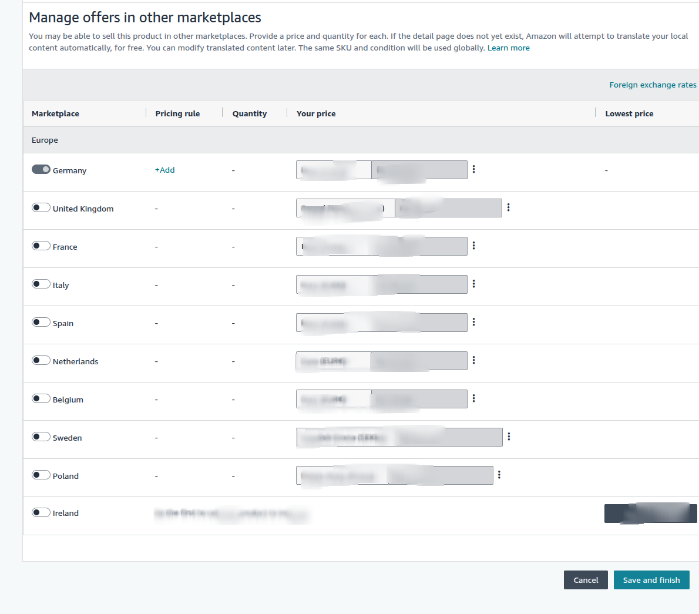
Task: Disable the Germany marketplace toggle
Action: click(x=41, y=169)
